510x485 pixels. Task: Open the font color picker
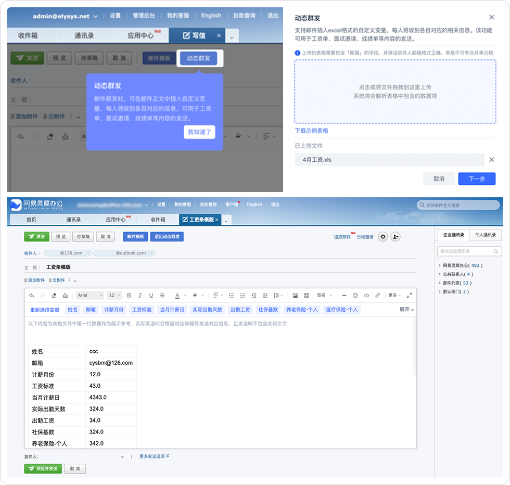pos(177,295)
